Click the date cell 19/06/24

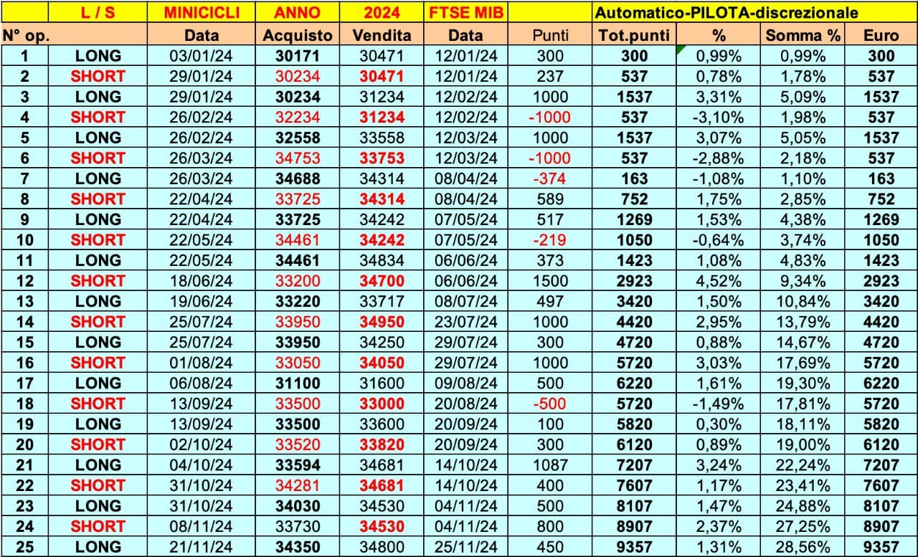(x=202, y=301)
